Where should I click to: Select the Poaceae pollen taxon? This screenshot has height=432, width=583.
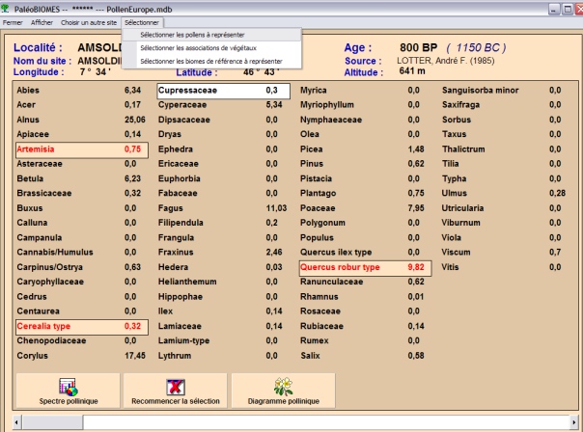363,209
